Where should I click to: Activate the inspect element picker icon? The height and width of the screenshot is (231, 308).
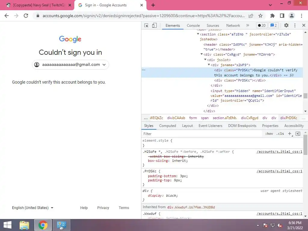tap(146, 26)
